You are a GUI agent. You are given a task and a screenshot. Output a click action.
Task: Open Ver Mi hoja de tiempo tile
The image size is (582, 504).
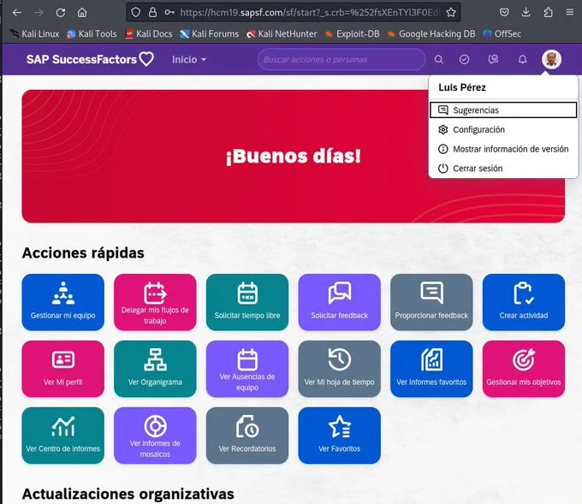(x=339, y=369)
